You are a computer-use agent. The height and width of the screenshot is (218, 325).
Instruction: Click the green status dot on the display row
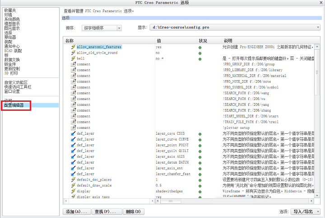(x=200, y=192)
